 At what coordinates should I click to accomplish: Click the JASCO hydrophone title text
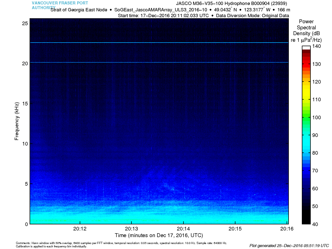(231, 4)
